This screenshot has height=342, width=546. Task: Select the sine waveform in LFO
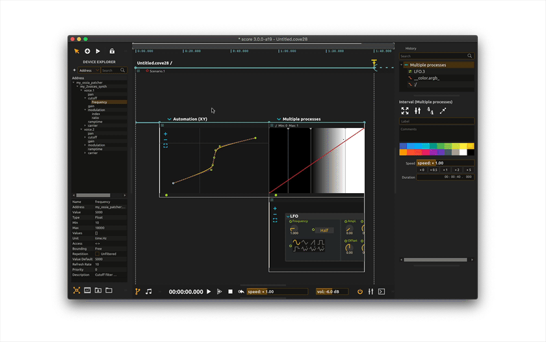pos(296,243)
